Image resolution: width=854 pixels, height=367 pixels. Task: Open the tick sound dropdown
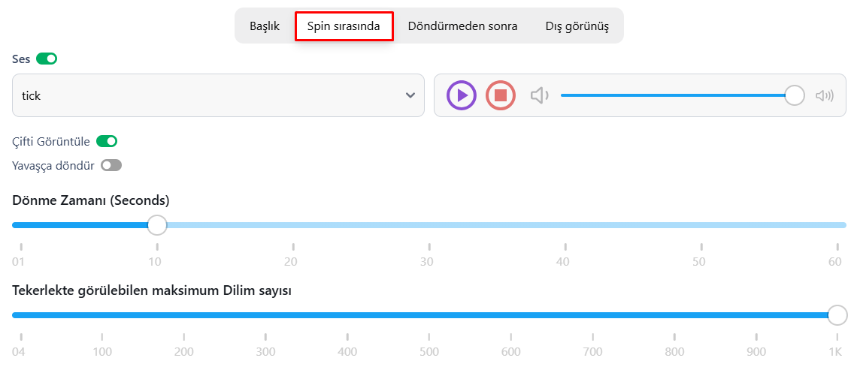click(218, 95)
